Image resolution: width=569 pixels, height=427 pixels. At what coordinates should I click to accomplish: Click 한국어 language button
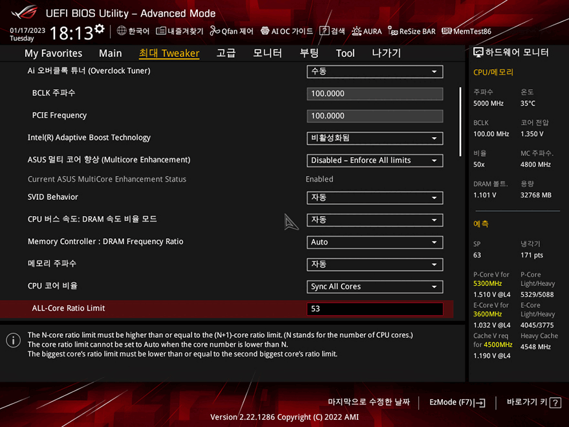click(x=133, y=31)
